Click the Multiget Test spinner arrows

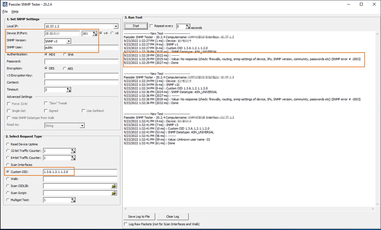click(x=73, y=200)
